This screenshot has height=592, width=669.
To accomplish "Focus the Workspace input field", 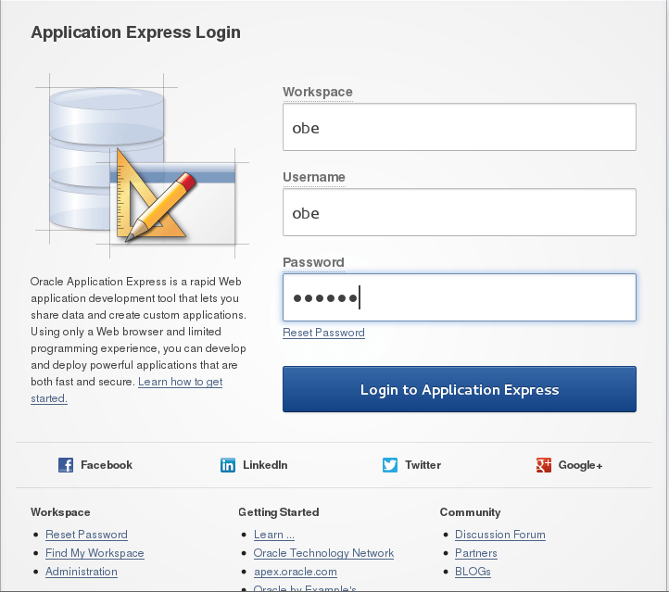I will point(459,127).
